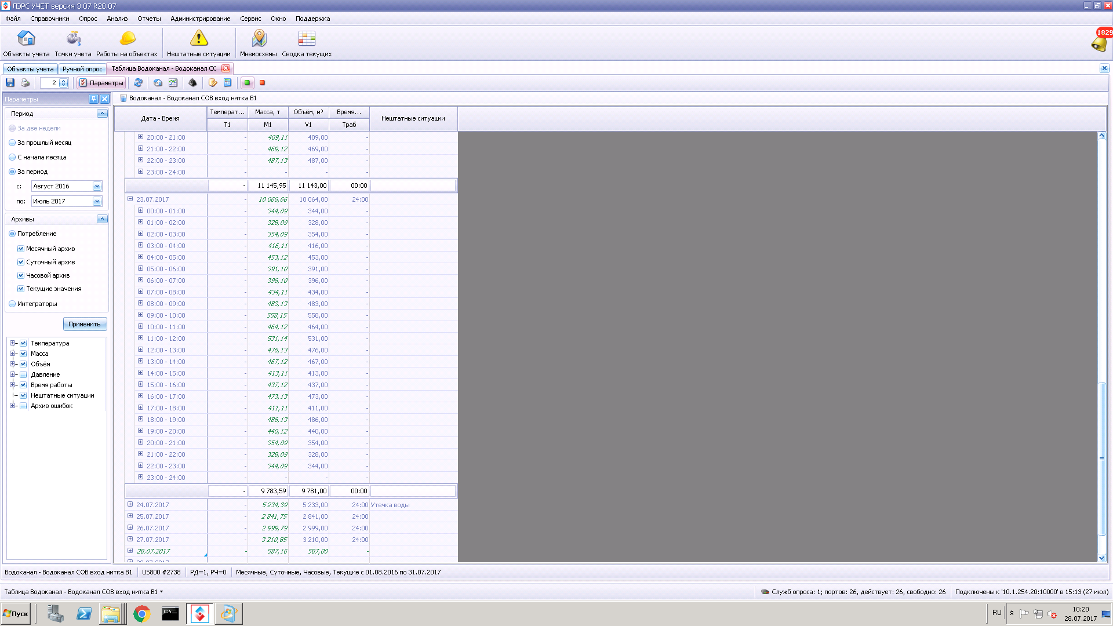Click the Параметры toolbar button

101,83
